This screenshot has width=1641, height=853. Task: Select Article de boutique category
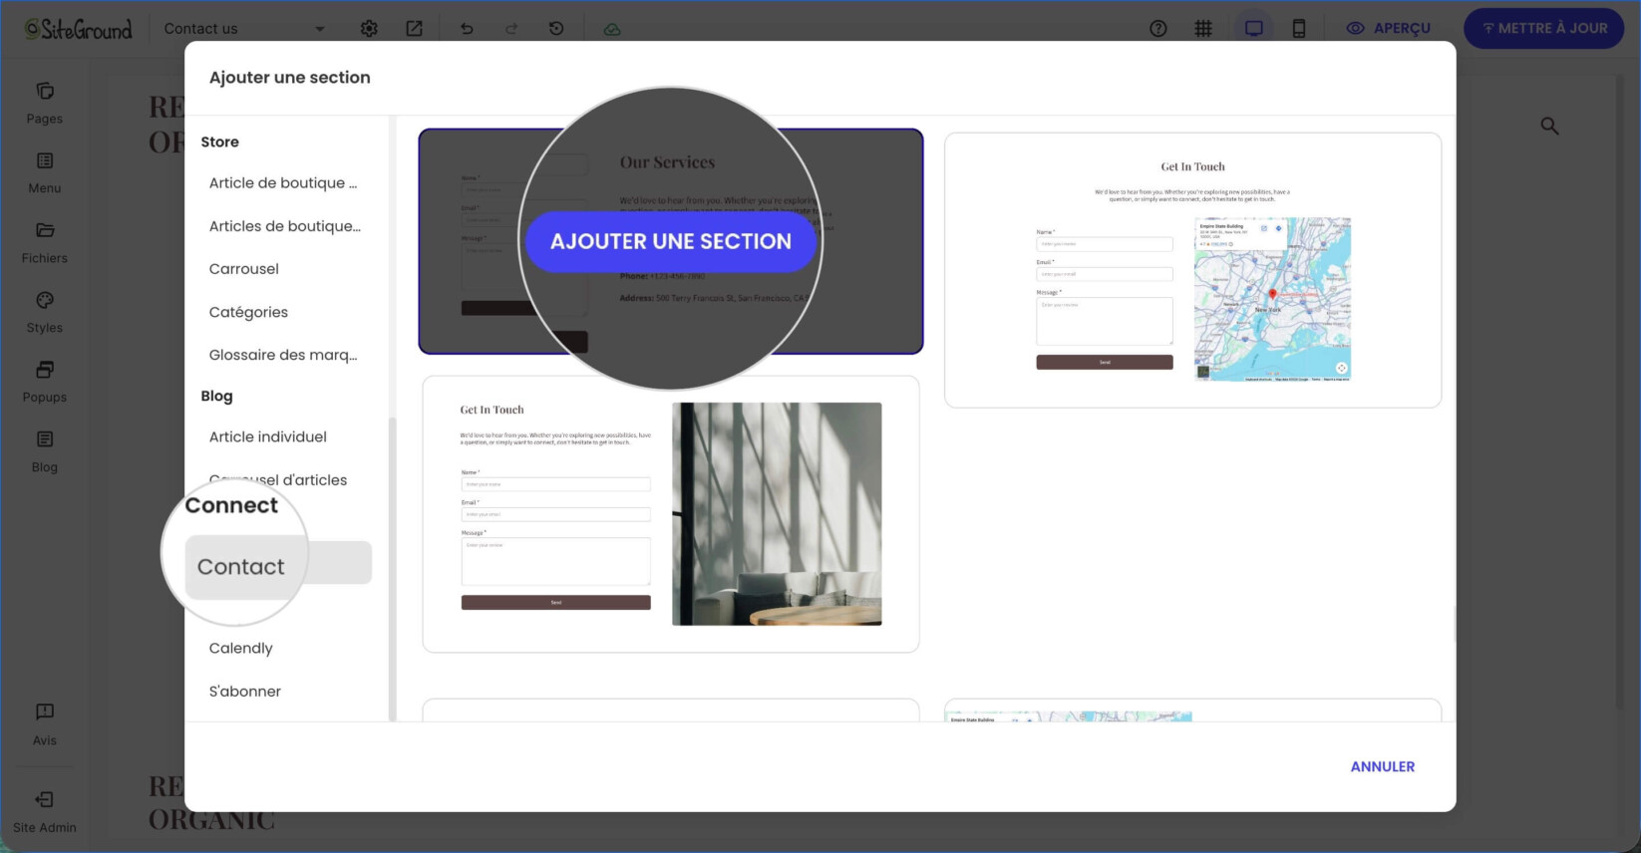283,183
